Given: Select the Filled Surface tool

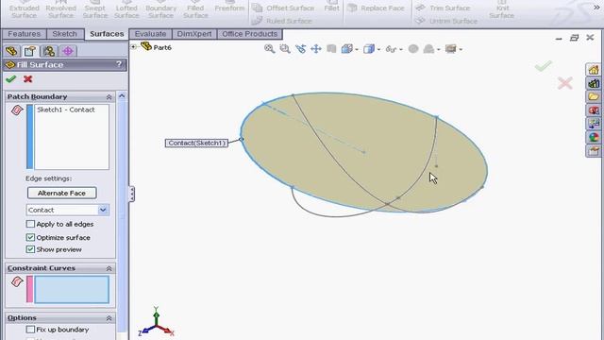Looking at the screenshot, I should click(195, 10).
